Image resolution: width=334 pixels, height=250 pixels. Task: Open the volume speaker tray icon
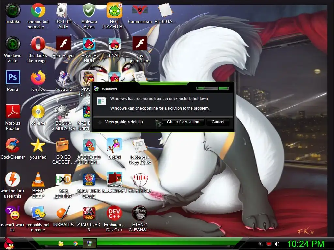[277, 244]
